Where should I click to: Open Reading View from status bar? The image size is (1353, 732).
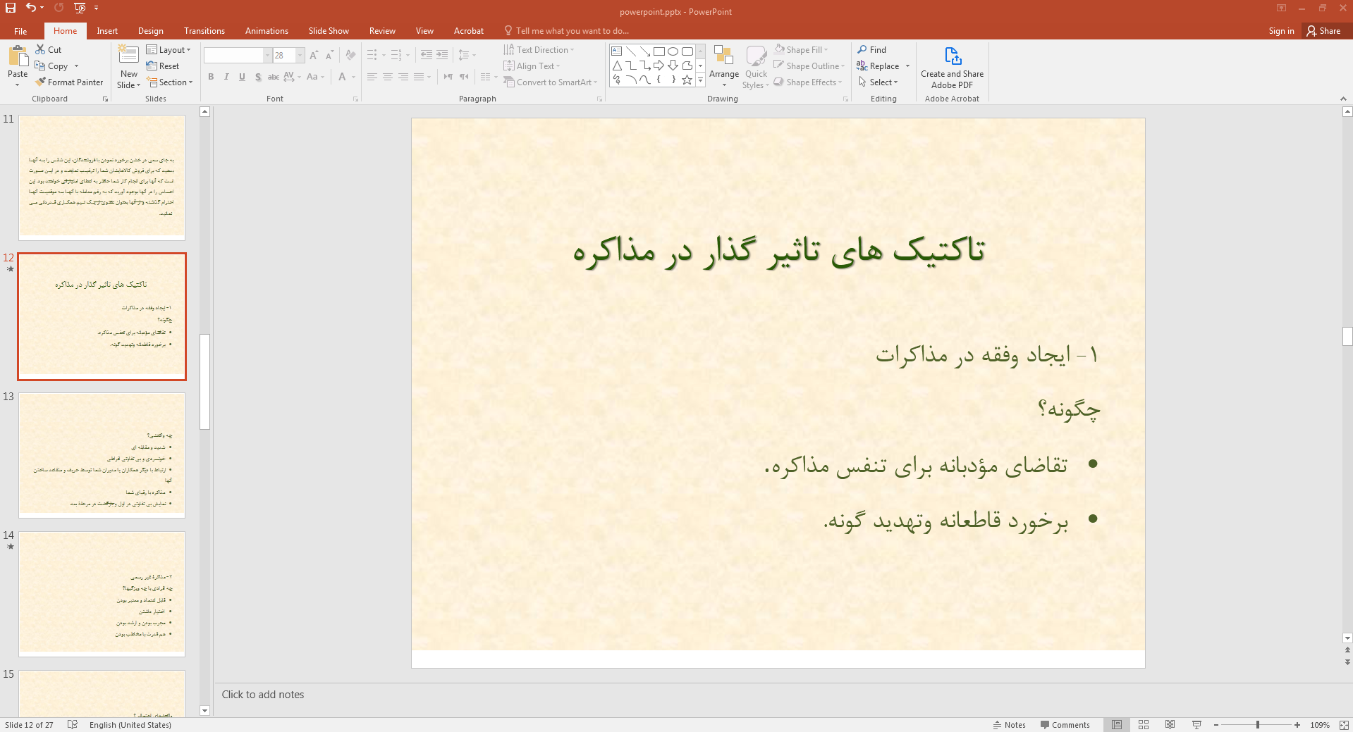(x=1170, y=725)
